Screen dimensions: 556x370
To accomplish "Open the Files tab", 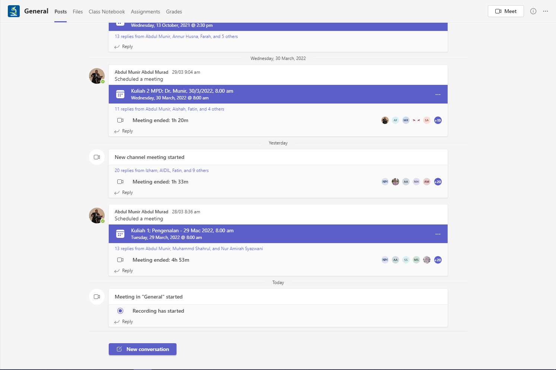I will point(77,12).
